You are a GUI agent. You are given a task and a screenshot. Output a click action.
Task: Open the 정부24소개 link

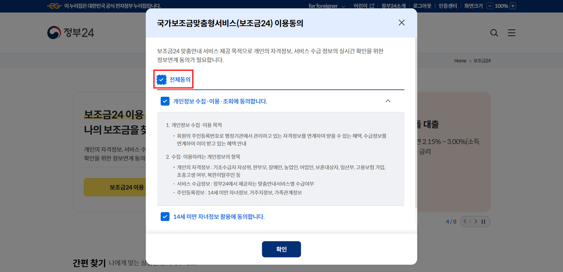pos(394,6)
